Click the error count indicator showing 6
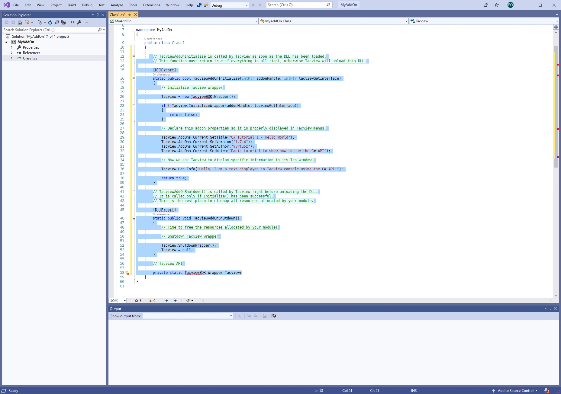This screenshot has width=561, height=394. coord(138,301)
